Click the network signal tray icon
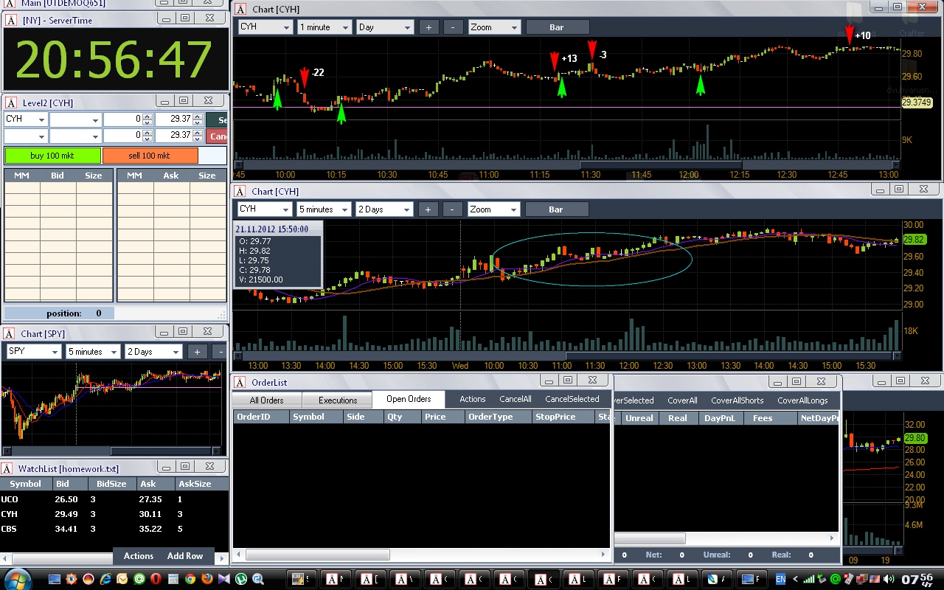The width and height of the screenshot is (944, 590). pyautogui.click(x=809, y=580)
